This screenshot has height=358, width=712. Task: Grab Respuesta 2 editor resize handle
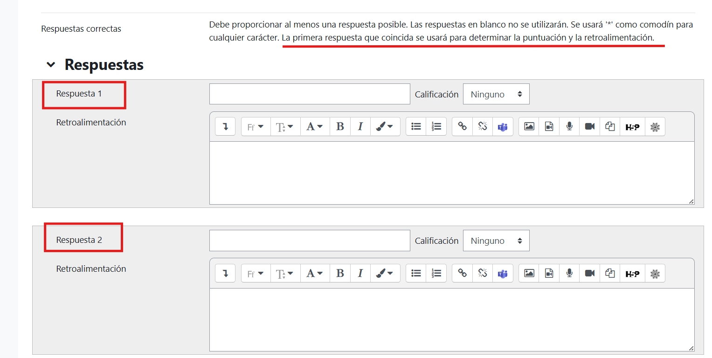point(691,348)
